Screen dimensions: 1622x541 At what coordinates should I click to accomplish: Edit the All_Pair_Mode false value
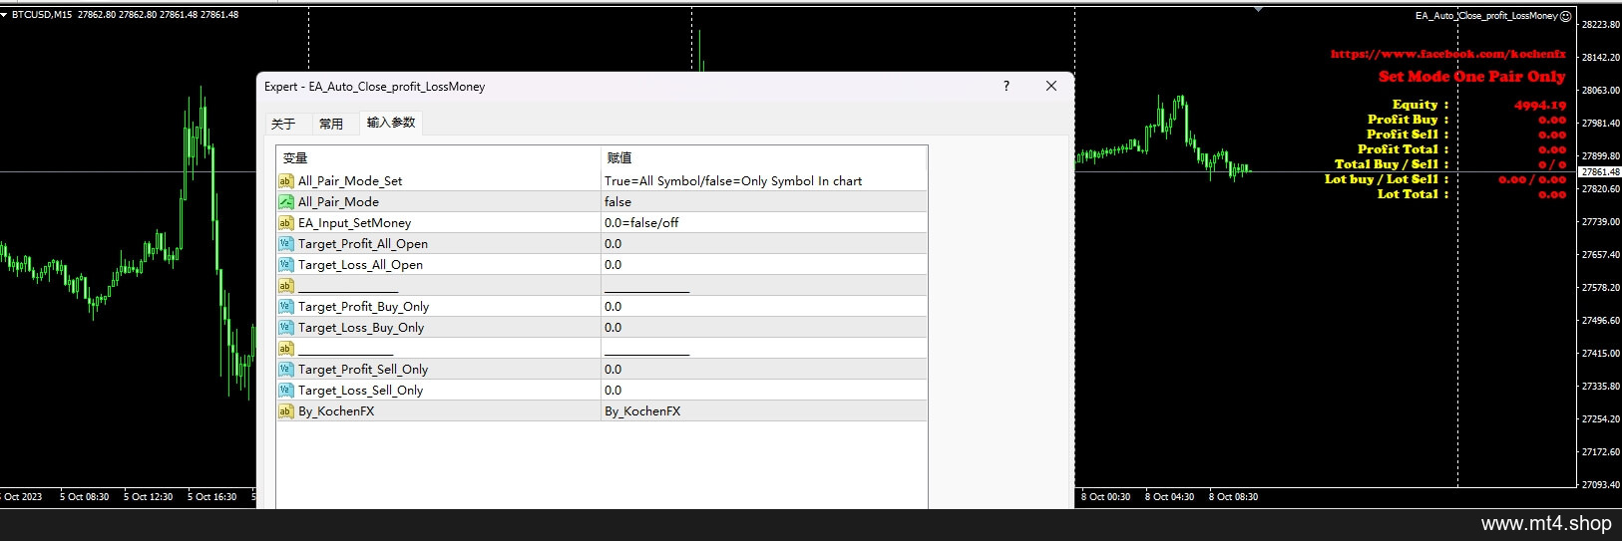(x=764, y=202)
